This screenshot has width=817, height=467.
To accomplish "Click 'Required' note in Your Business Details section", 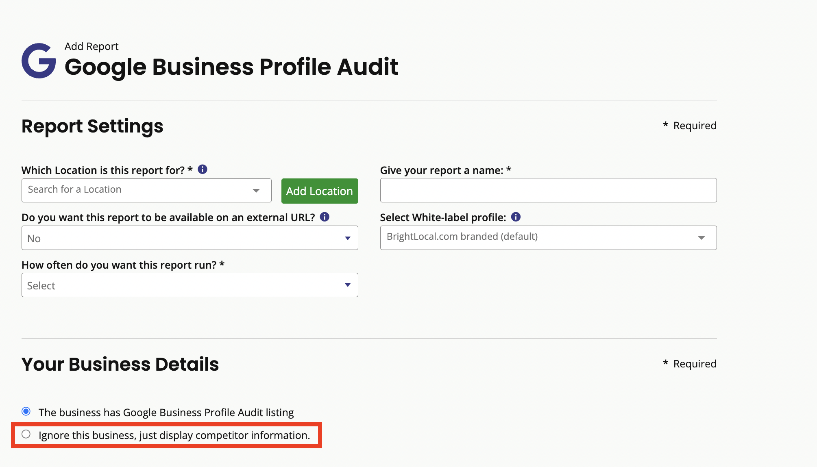I will tap(690, 364).
